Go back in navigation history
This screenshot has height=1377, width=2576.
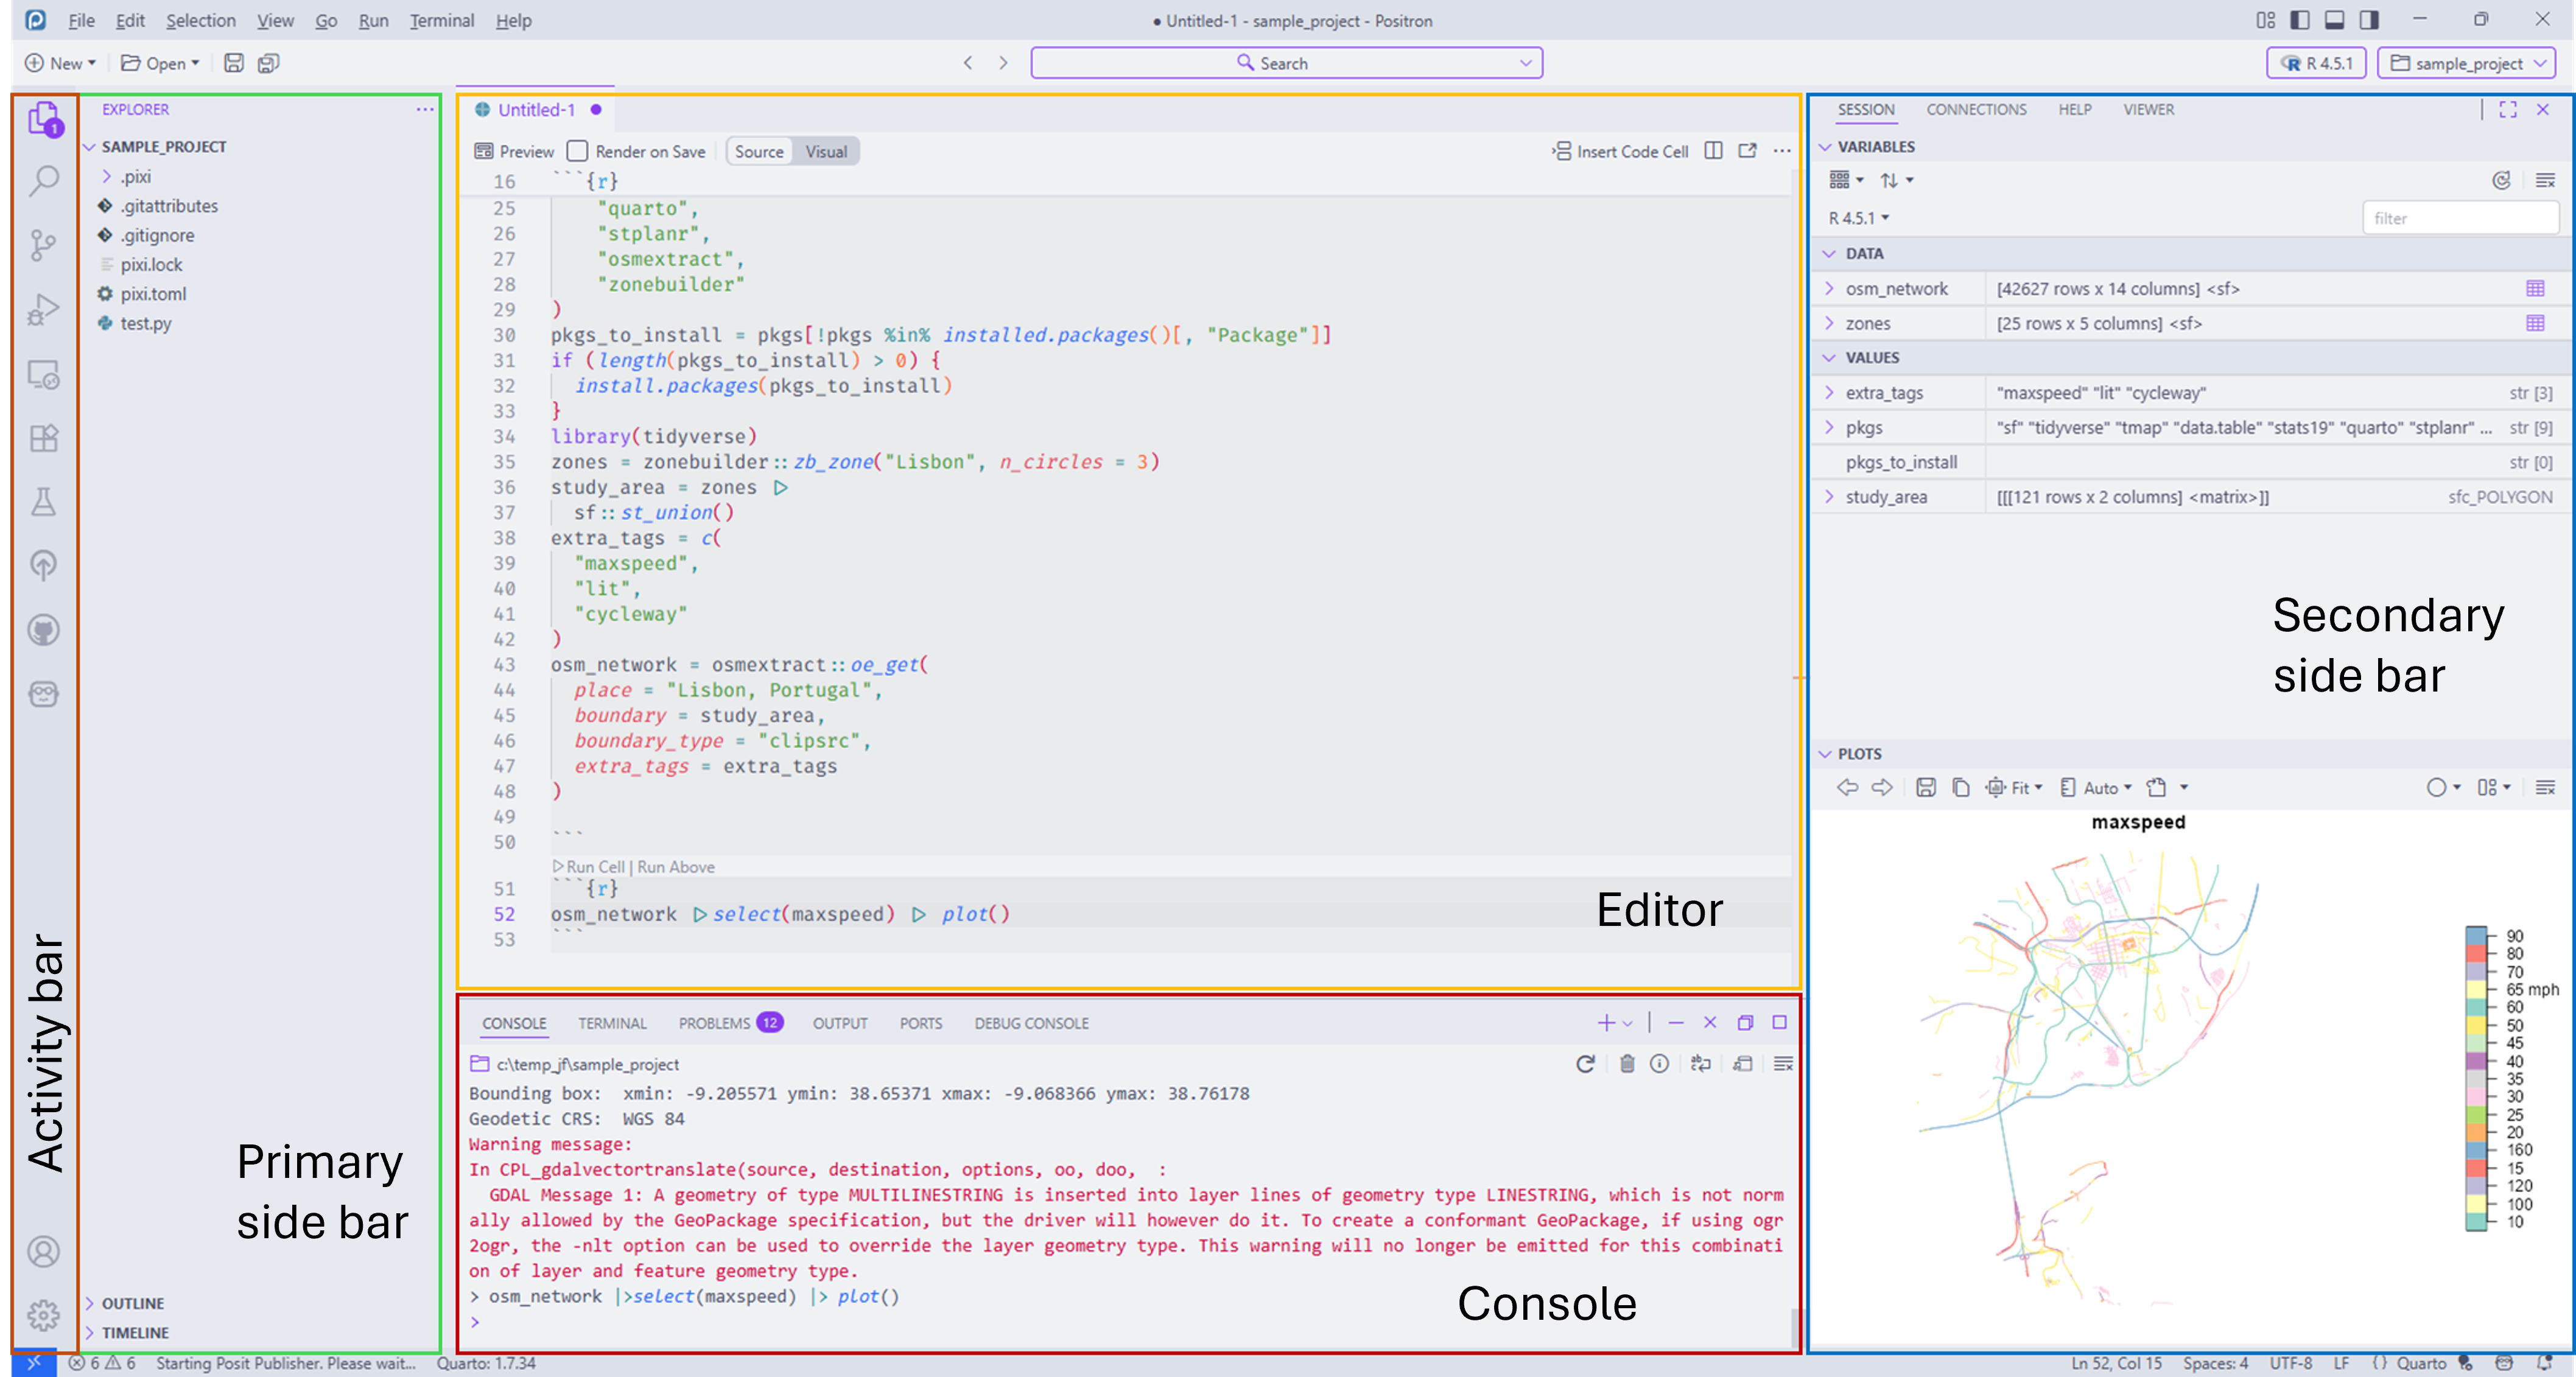[968, 63]
